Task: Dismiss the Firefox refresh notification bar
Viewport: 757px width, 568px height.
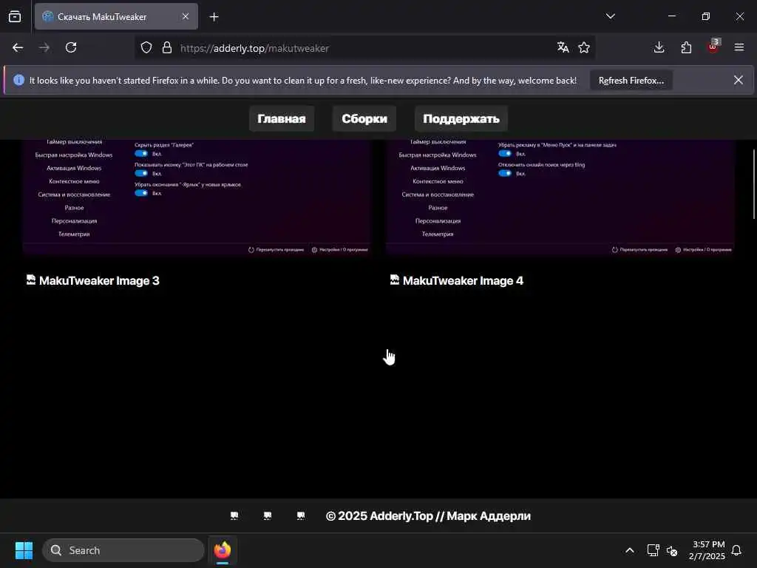Action: click(739, 80)
